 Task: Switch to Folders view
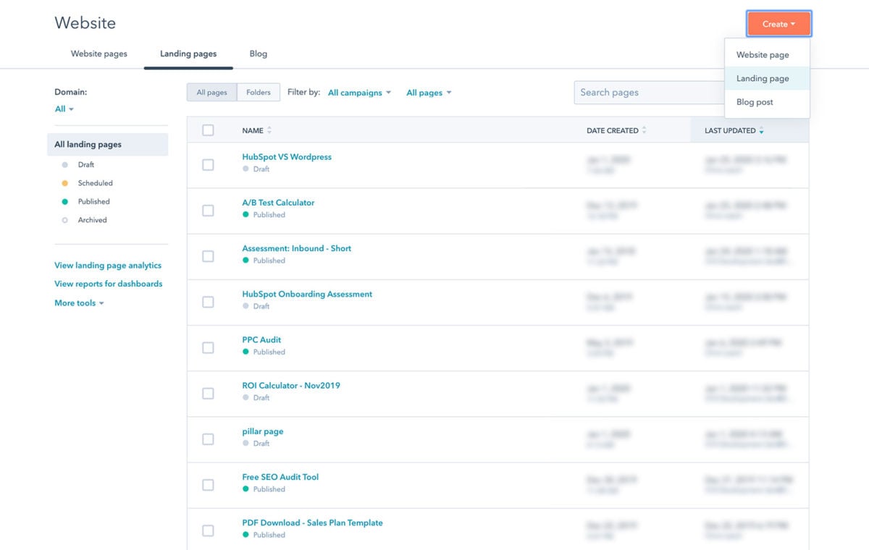tap(259, 93)
